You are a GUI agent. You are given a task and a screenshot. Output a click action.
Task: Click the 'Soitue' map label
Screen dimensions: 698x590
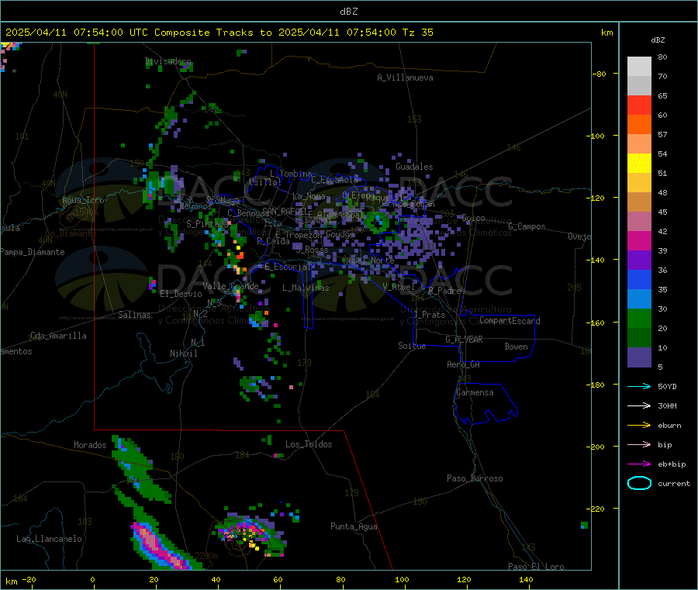click(412, 346)
